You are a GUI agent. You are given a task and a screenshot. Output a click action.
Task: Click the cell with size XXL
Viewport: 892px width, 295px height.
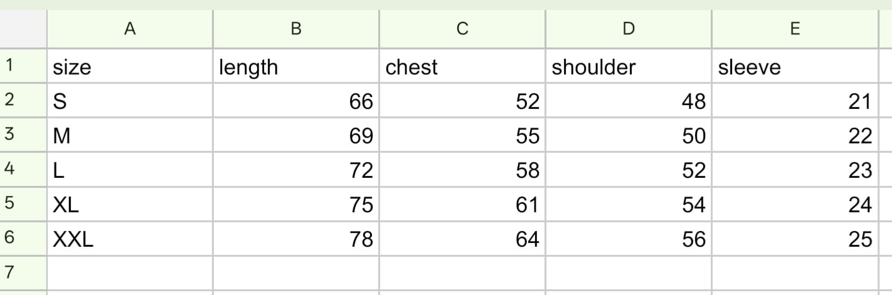pyautogui.click(x=130, y=238)
